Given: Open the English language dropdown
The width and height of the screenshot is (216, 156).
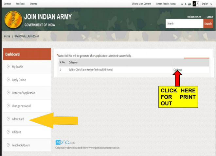Looking at the screenshot, I should pyautogui.click(x=207, y=4).
